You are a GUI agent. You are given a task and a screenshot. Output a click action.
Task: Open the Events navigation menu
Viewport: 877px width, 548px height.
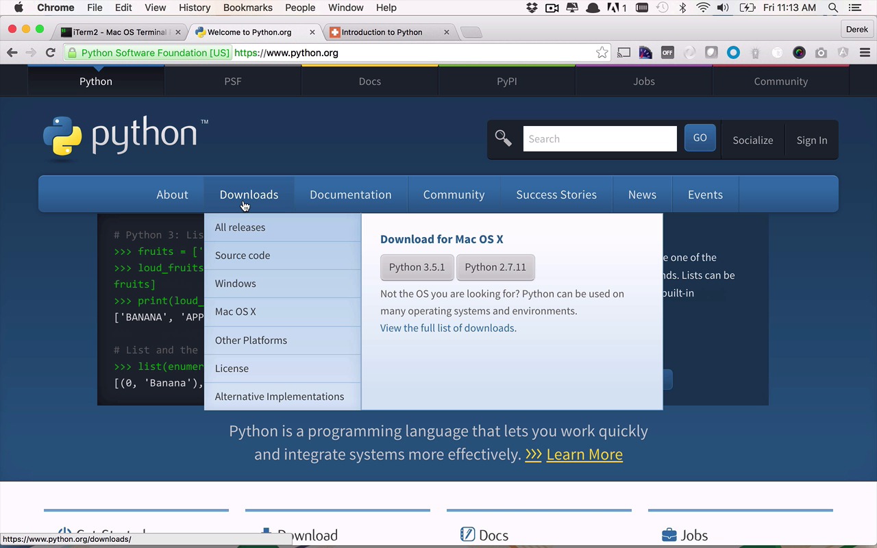(705, 195)
